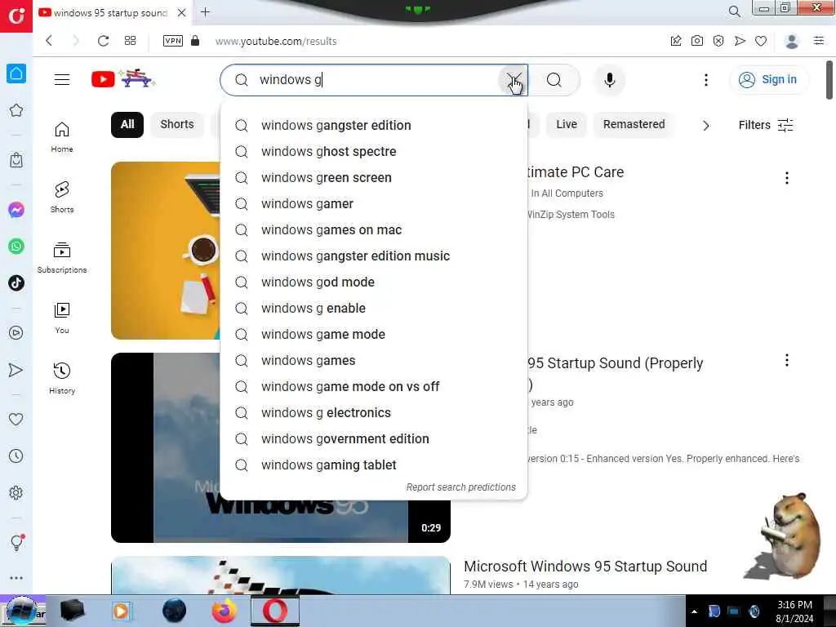Reload the current page

click(x=103, y=41)
